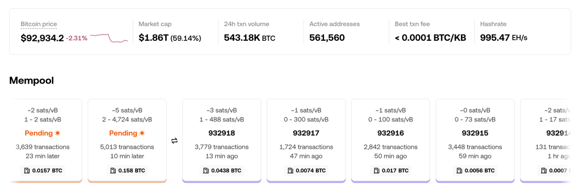Click the Market cap label
The image size is (578, 196).
click(155, 24)
